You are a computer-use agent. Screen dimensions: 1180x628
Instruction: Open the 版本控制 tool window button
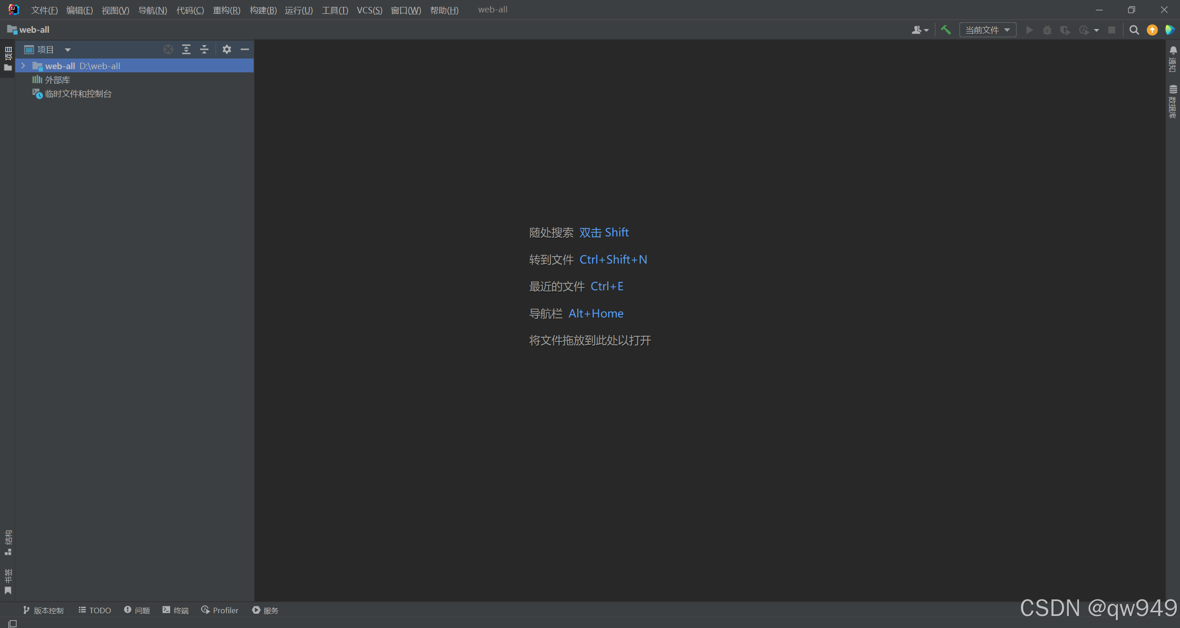pyautogui.click(x=43, y=610)
